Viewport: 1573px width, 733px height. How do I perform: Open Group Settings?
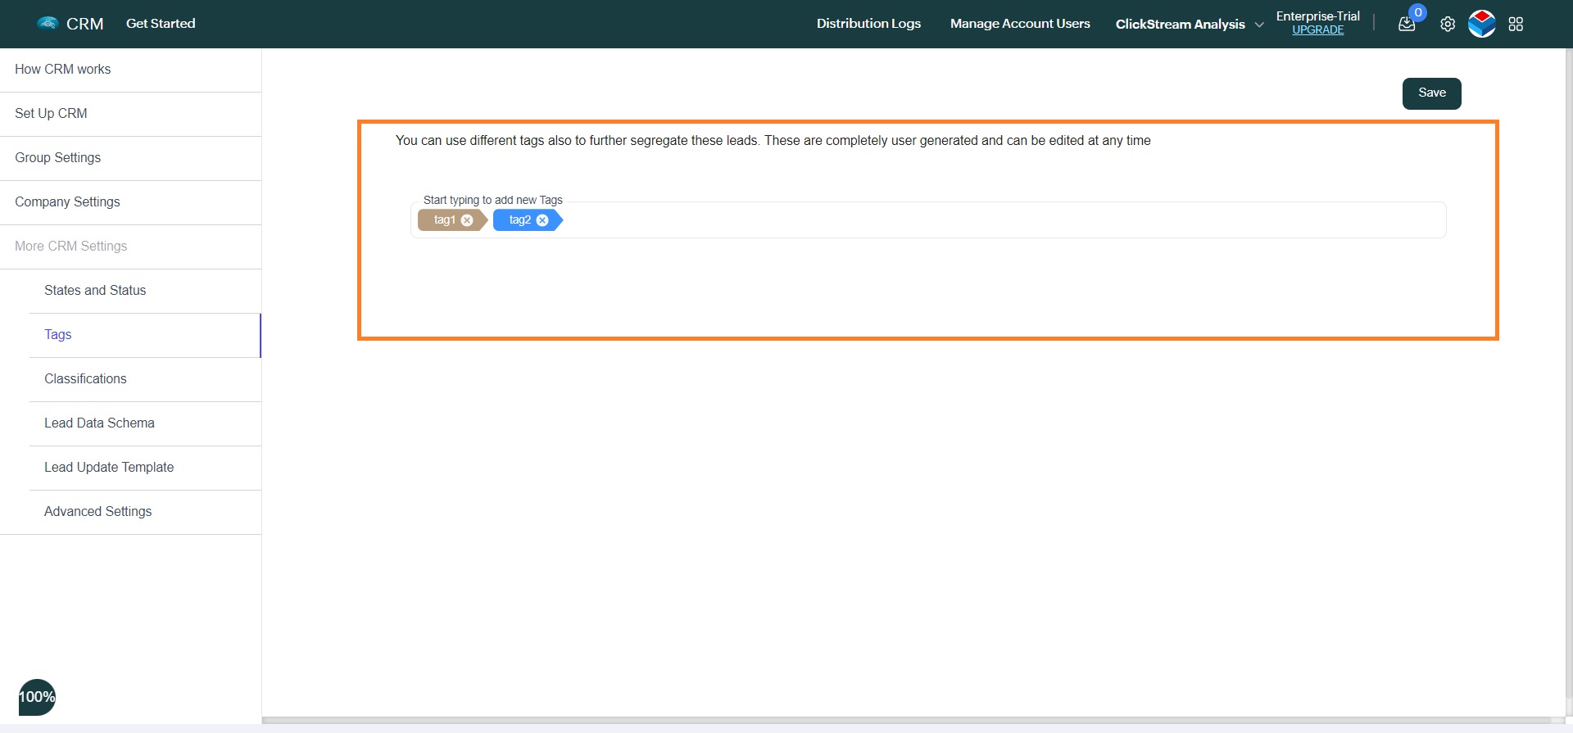130,158
